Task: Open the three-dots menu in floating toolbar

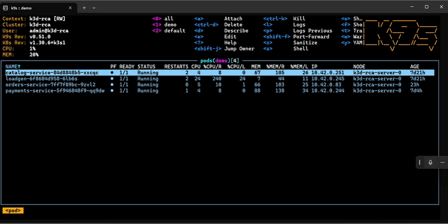Action: 442,162
